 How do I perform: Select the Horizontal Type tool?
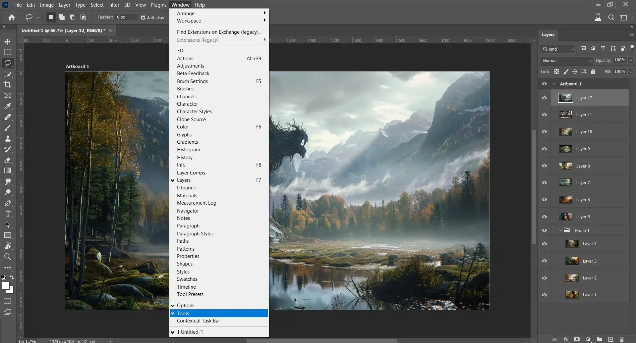7,214
